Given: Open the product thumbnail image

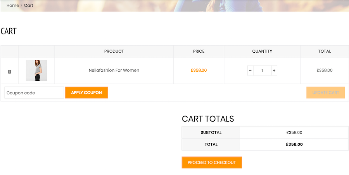Looking at the screenshot, I should [x=36, y=70].
